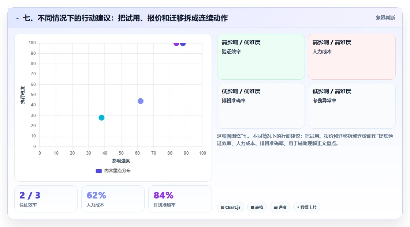Click the 影响强度 x-axis title

point(121,160)
